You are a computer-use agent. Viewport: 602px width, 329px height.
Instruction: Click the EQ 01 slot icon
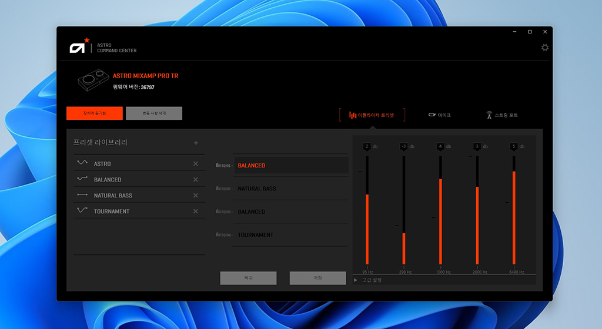218,165
